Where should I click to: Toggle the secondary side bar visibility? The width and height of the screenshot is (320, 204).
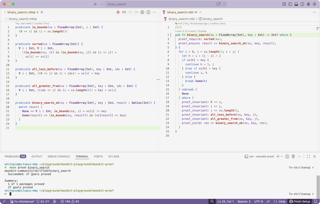[x=302, y=4]
